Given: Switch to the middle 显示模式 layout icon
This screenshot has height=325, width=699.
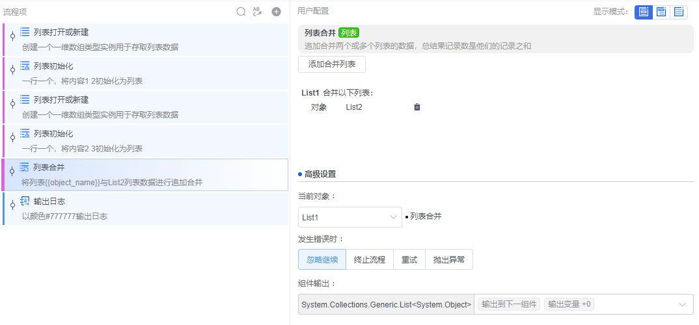Looking at the screenshot, I should coord(661,12).
